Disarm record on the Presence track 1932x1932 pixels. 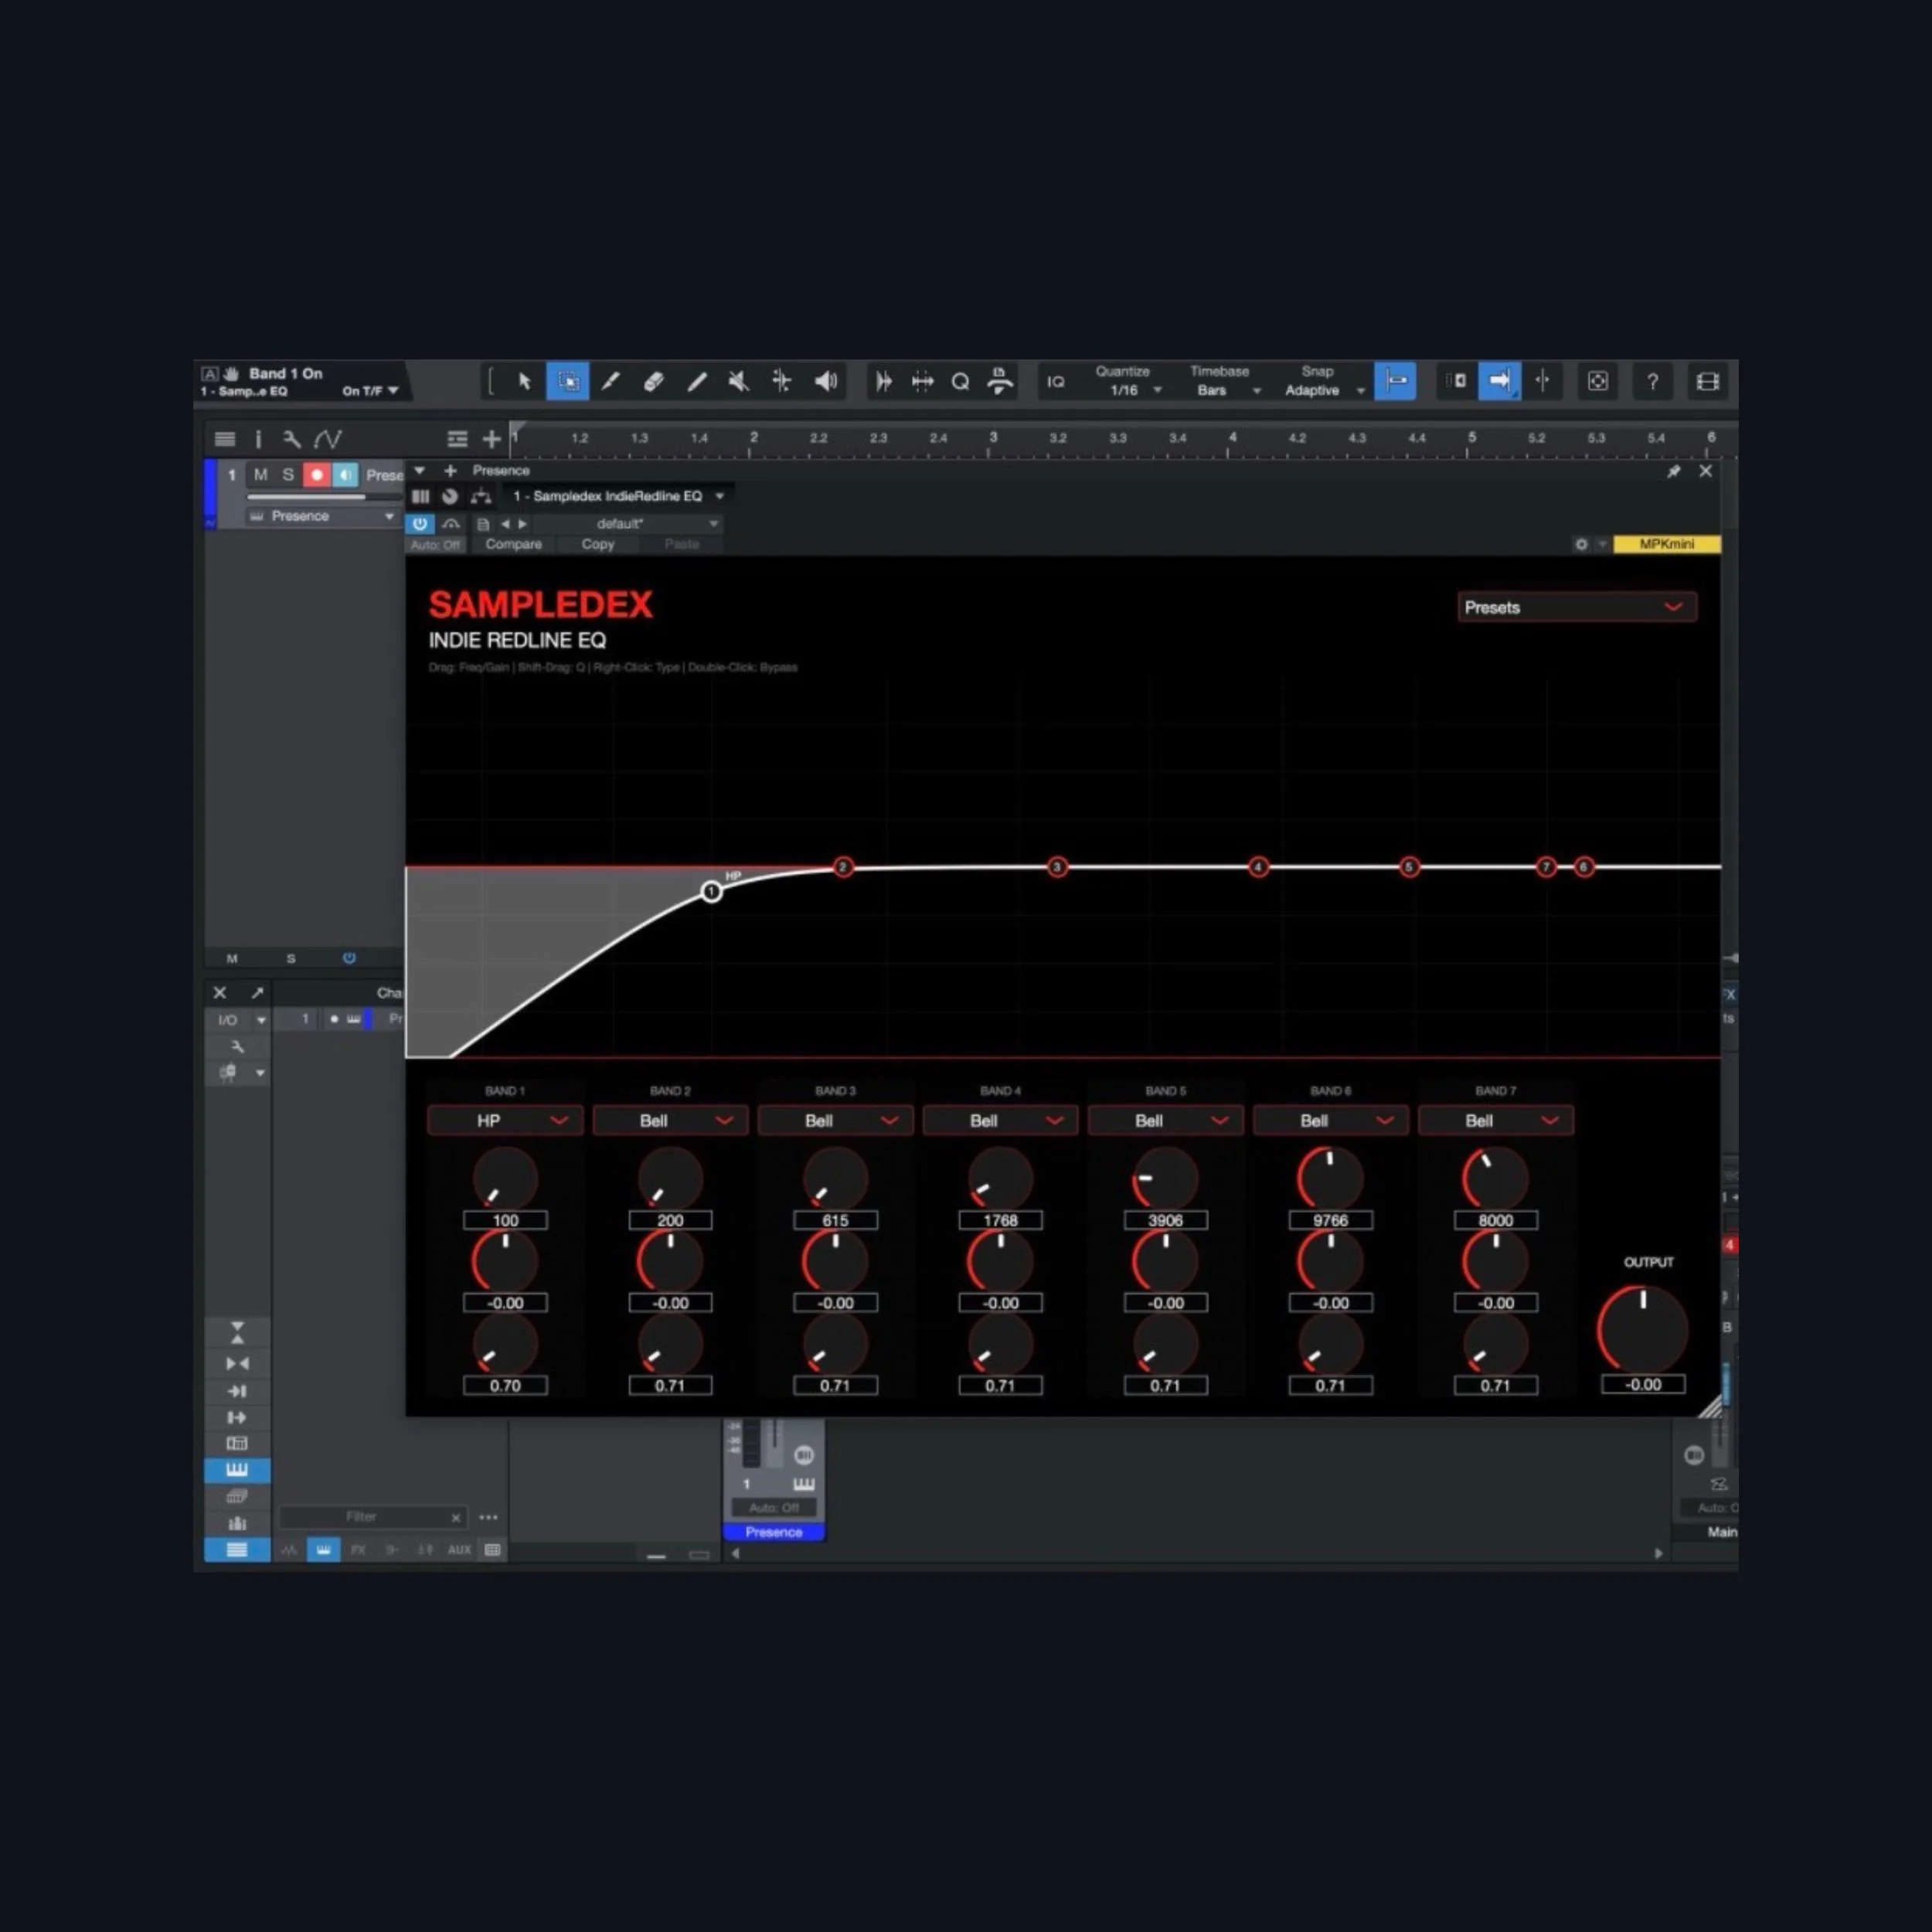tap(317, 475)
